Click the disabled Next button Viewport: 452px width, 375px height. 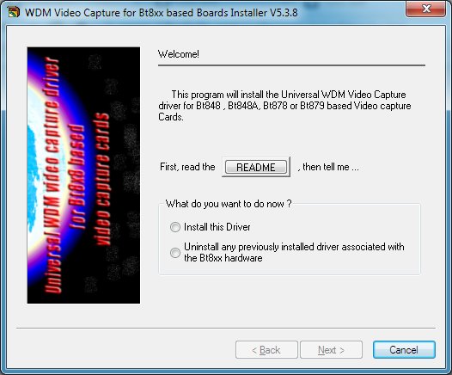331,350
